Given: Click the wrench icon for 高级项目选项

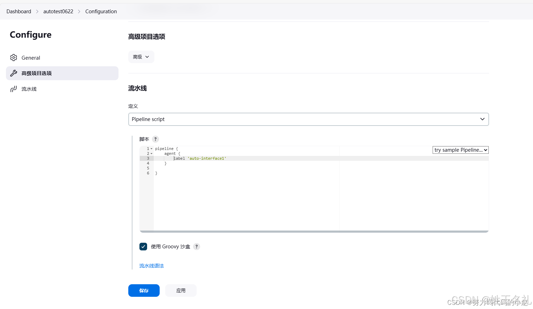Looking at the screenshot, I should pyautogui.click(x=14, y=73).
